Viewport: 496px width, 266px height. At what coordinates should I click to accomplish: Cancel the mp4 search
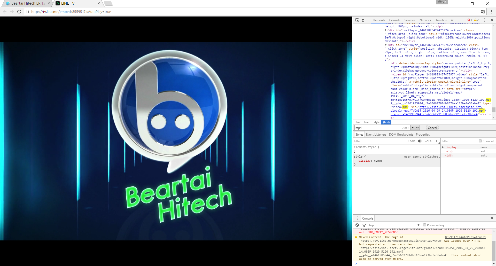(432, 128)
